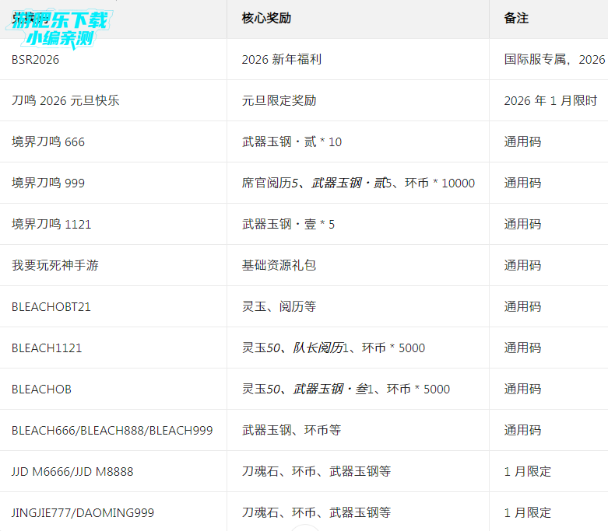Click the reward starting with 席官阅历5

[358, 183]
